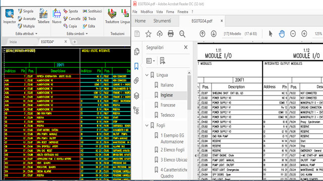Switch to the Strumenti tab
The width and height of the screenshot is (323, 181).
point(162,21)
